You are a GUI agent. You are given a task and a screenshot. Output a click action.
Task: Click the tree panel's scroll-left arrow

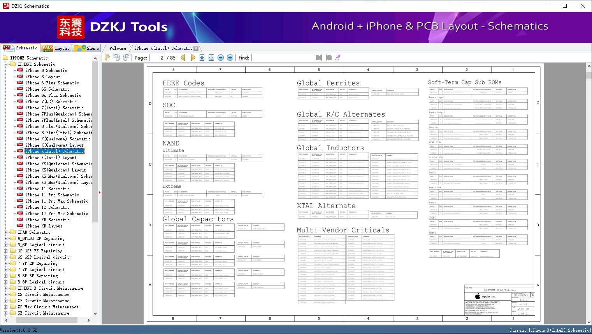click(6, 320)
